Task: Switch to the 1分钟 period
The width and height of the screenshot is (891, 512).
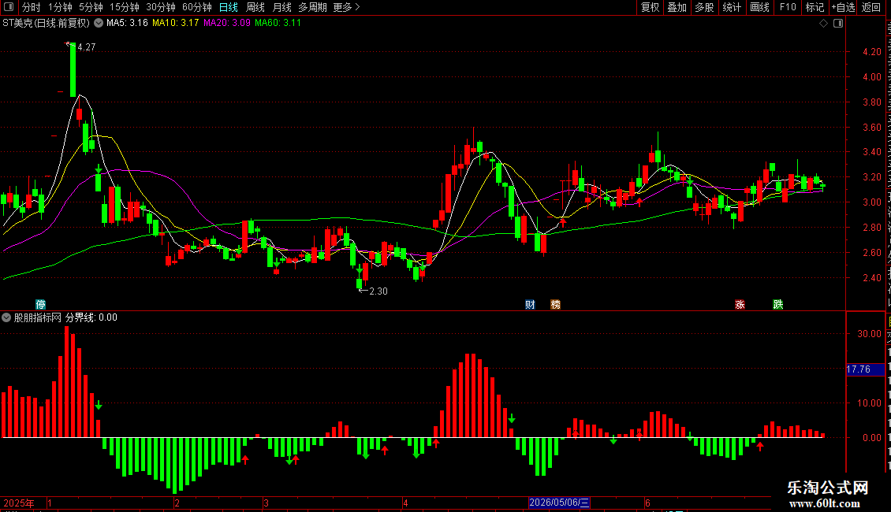Action: tap(60, 7)
